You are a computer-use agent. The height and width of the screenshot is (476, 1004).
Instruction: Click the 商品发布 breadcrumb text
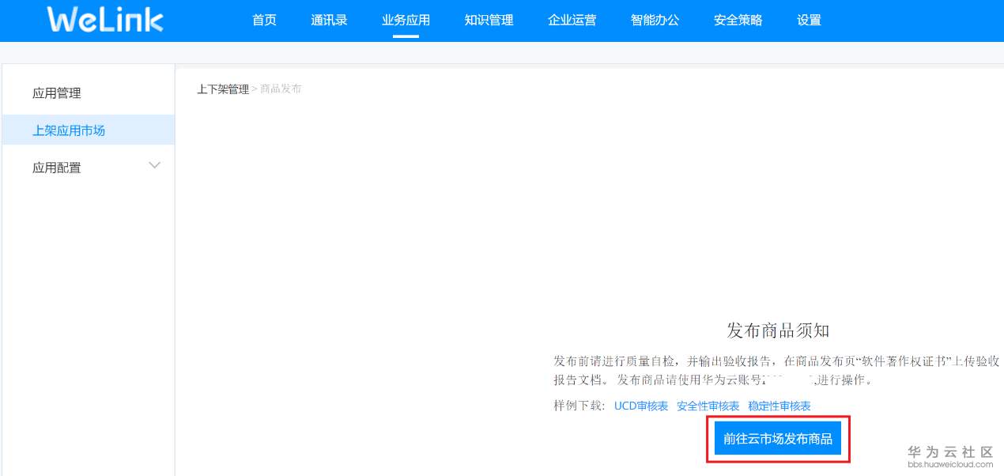click(x=281, y=89)
